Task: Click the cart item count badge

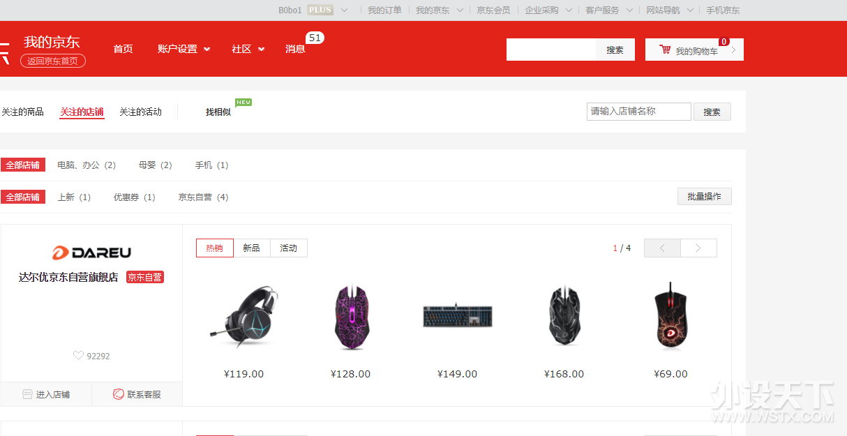Action: click(x=724, y=42)
